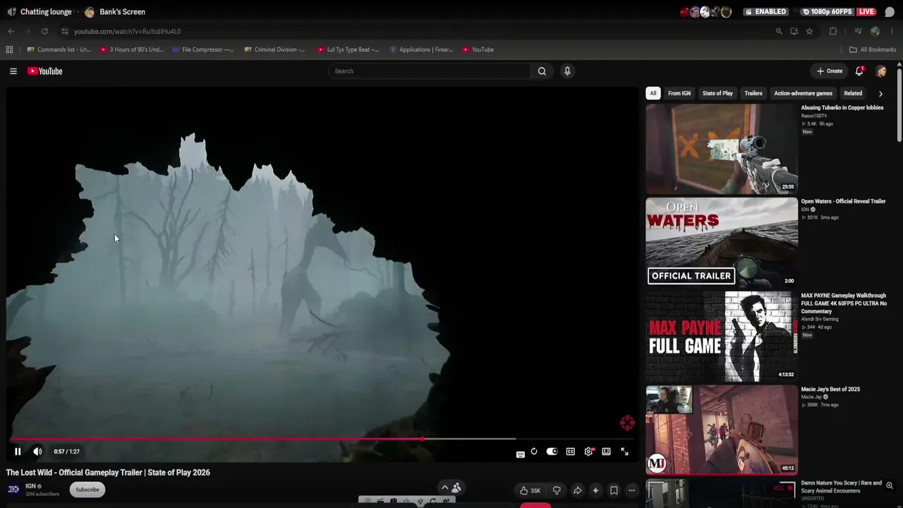This screenshot has width=903, height=508.
Task: Open site information icon in address bar
Action: [64, 31]
